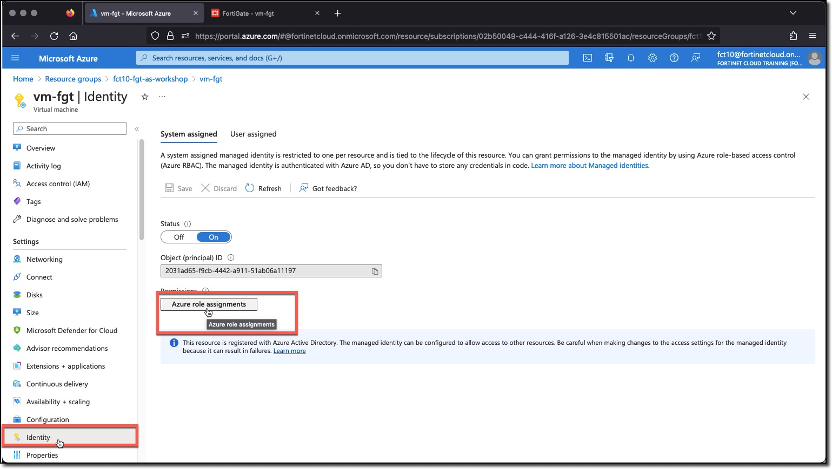This screenshot has height=469, width=832.
Task: Open Got feedback? link
Action: pyautogui.click(x=328, y=188)
